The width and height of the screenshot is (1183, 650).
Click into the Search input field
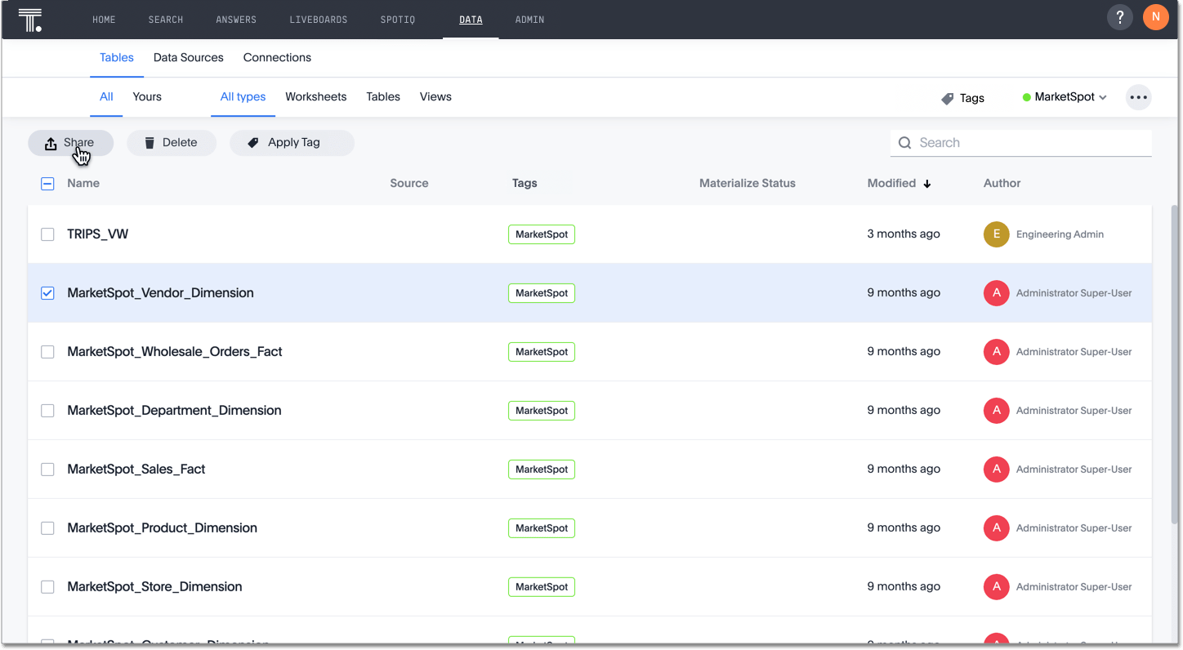click(x=1031, y=143)
